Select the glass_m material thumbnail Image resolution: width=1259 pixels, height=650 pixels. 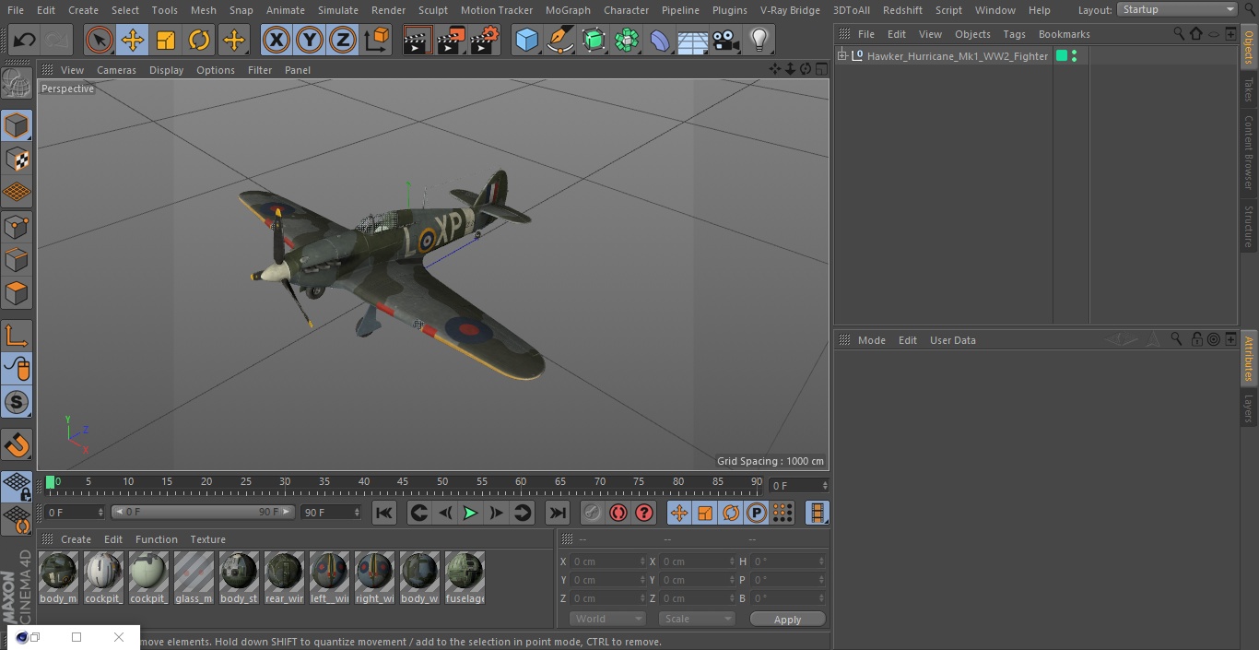point(194,578)
